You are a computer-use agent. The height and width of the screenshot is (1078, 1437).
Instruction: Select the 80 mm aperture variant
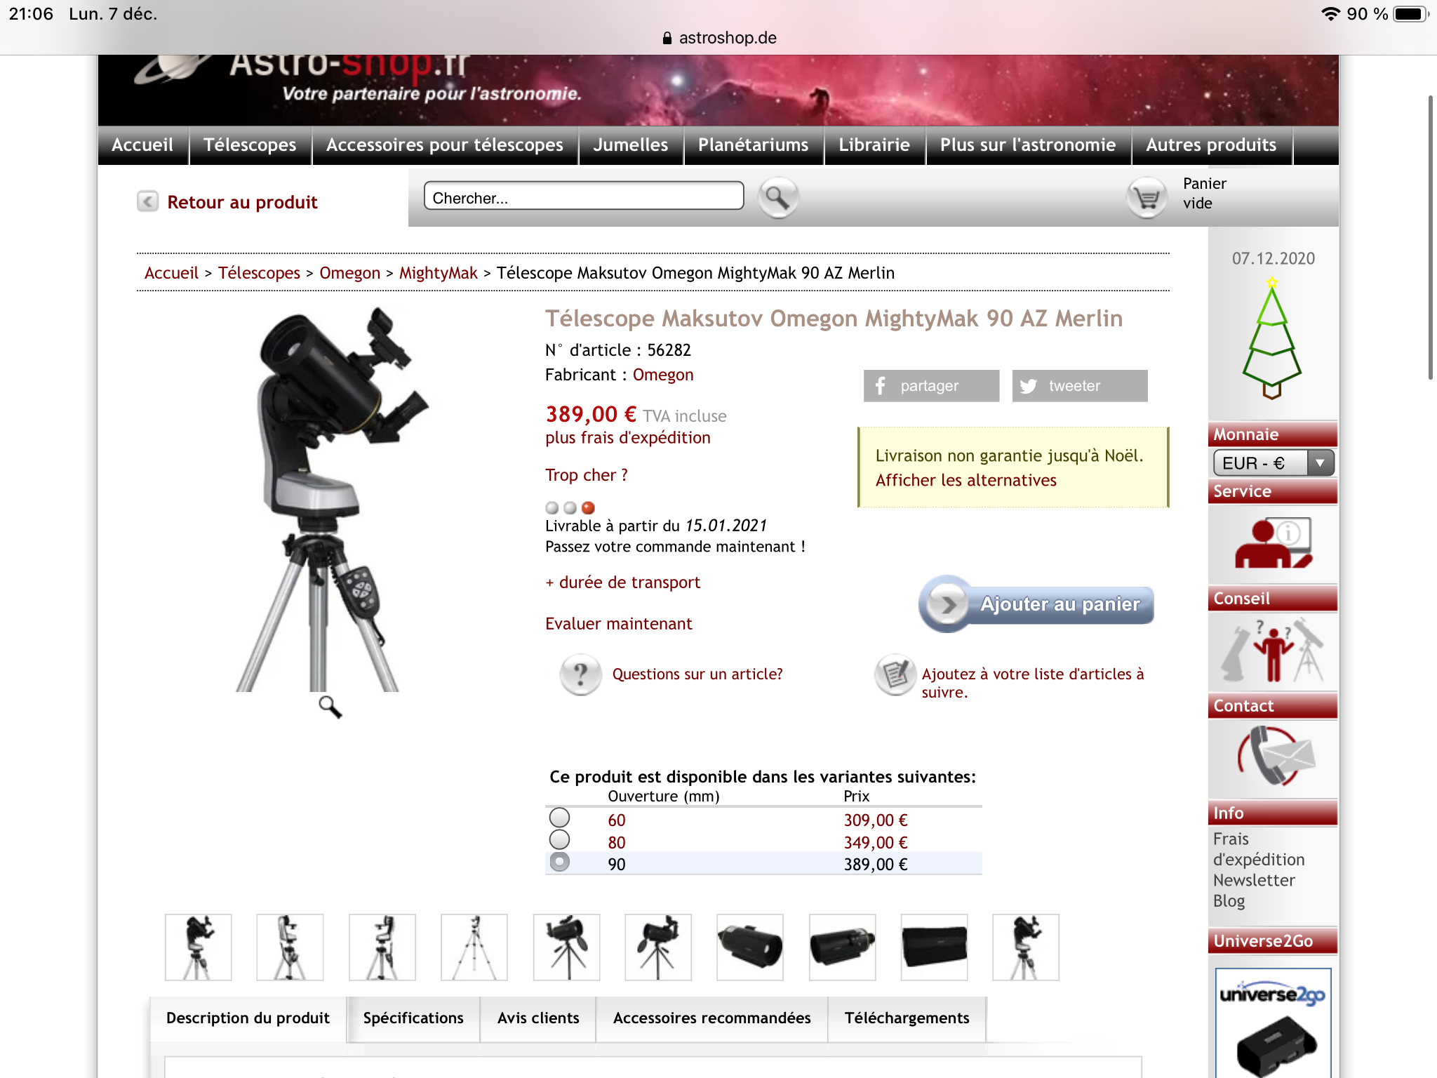click(x=559, y=840)
